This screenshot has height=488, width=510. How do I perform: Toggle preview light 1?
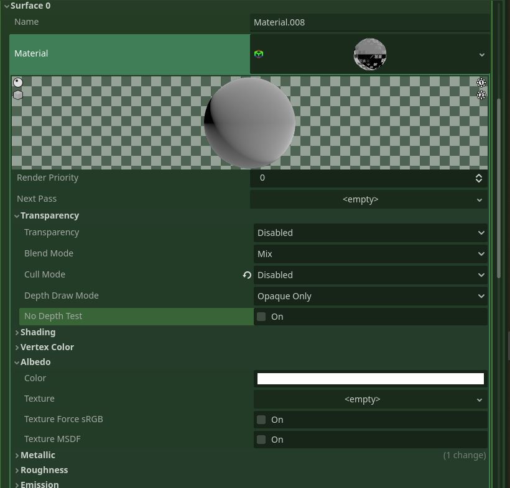pos(481,83)
